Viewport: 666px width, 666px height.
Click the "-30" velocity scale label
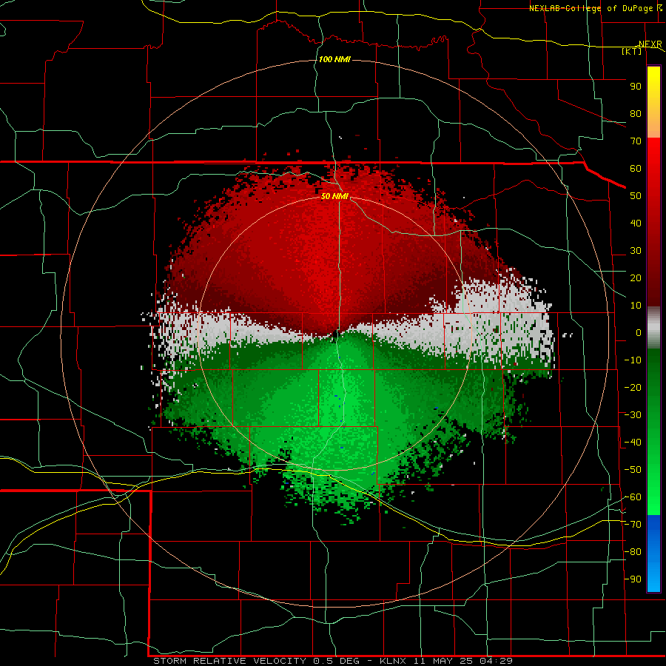pyautogui.click(x=633, y=415)
